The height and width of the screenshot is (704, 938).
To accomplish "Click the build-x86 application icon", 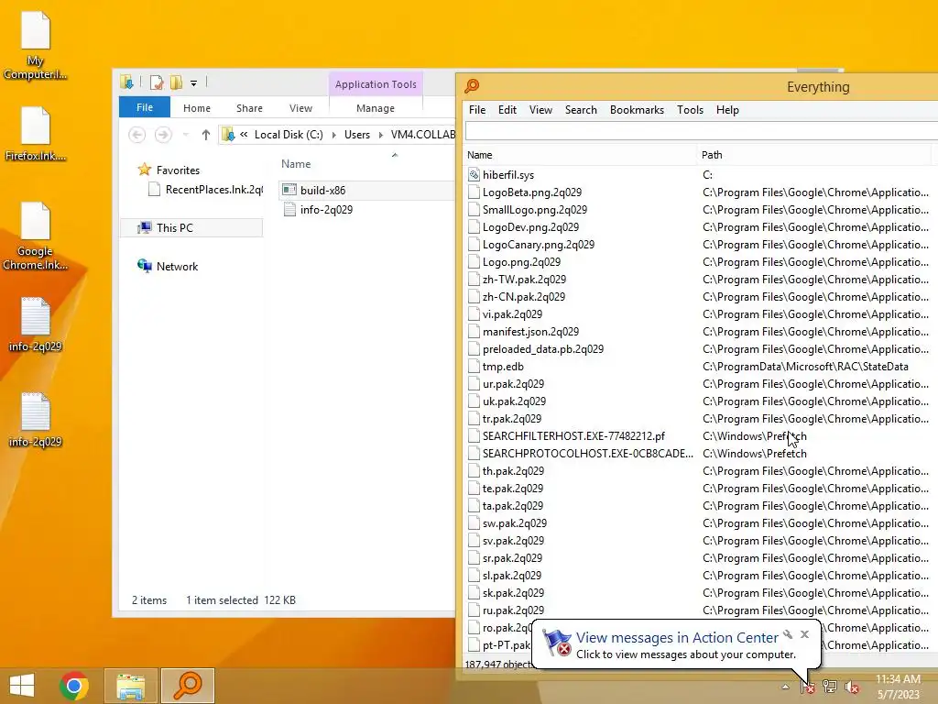I will coord(289,190).
